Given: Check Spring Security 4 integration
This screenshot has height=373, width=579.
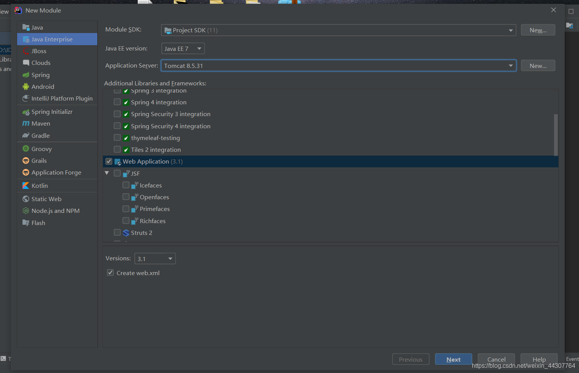Looking at the screenshot, I should pyautogui.click(x=117, y=126).
